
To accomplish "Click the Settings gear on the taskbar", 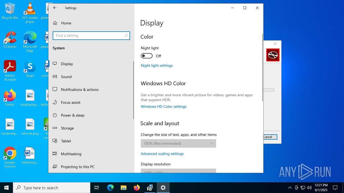I will coord(163,188).
